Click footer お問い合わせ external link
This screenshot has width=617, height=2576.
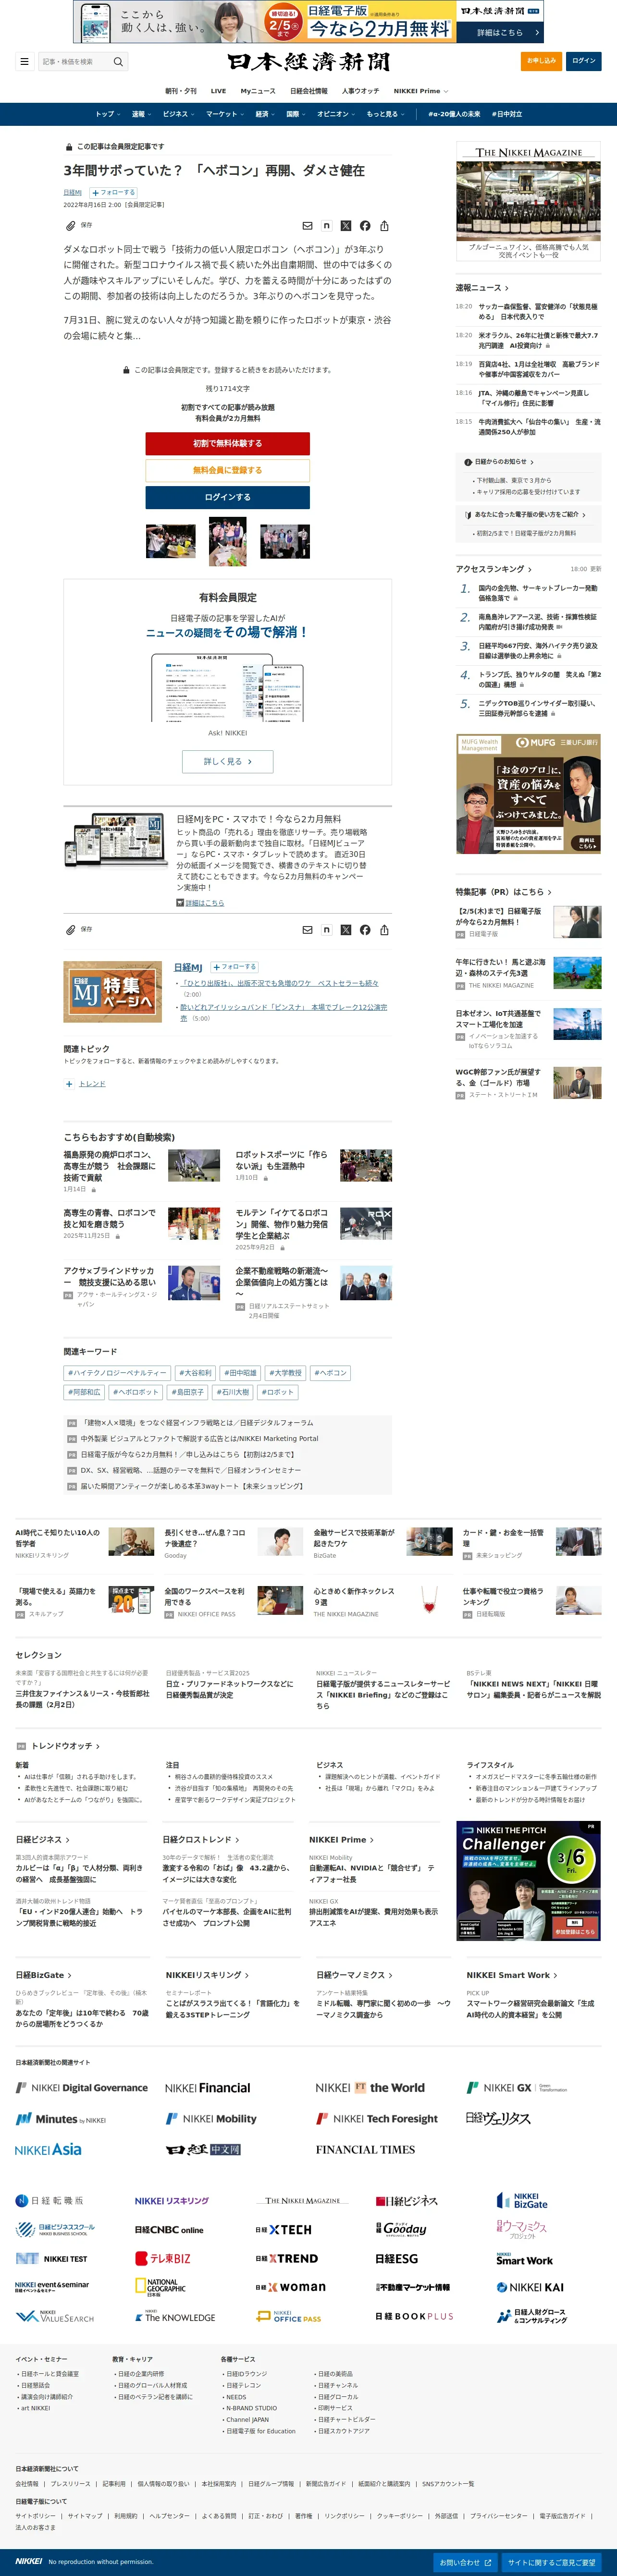[x=465, y=2562]
